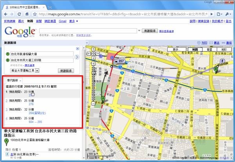
Task: Click the rail station icon on the red building
Action: pos(112,58)
